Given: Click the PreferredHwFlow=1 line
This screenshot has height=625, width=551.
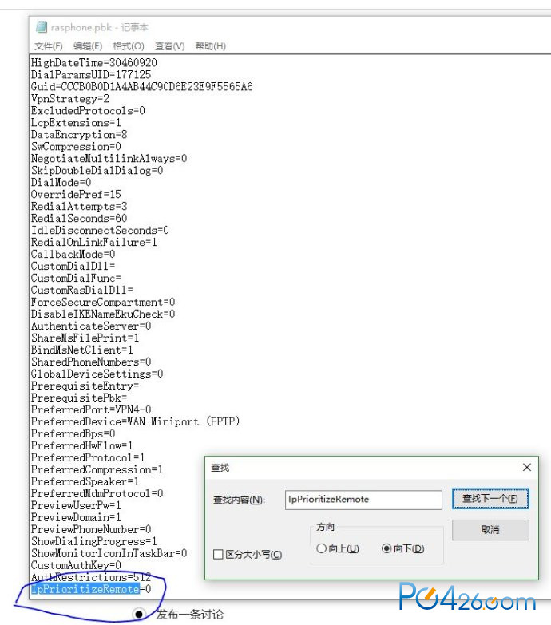Looking at the screenshot, I should (x=82, y=445).
